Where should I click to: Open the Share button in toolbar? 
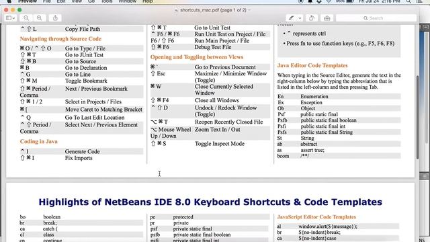55,18
